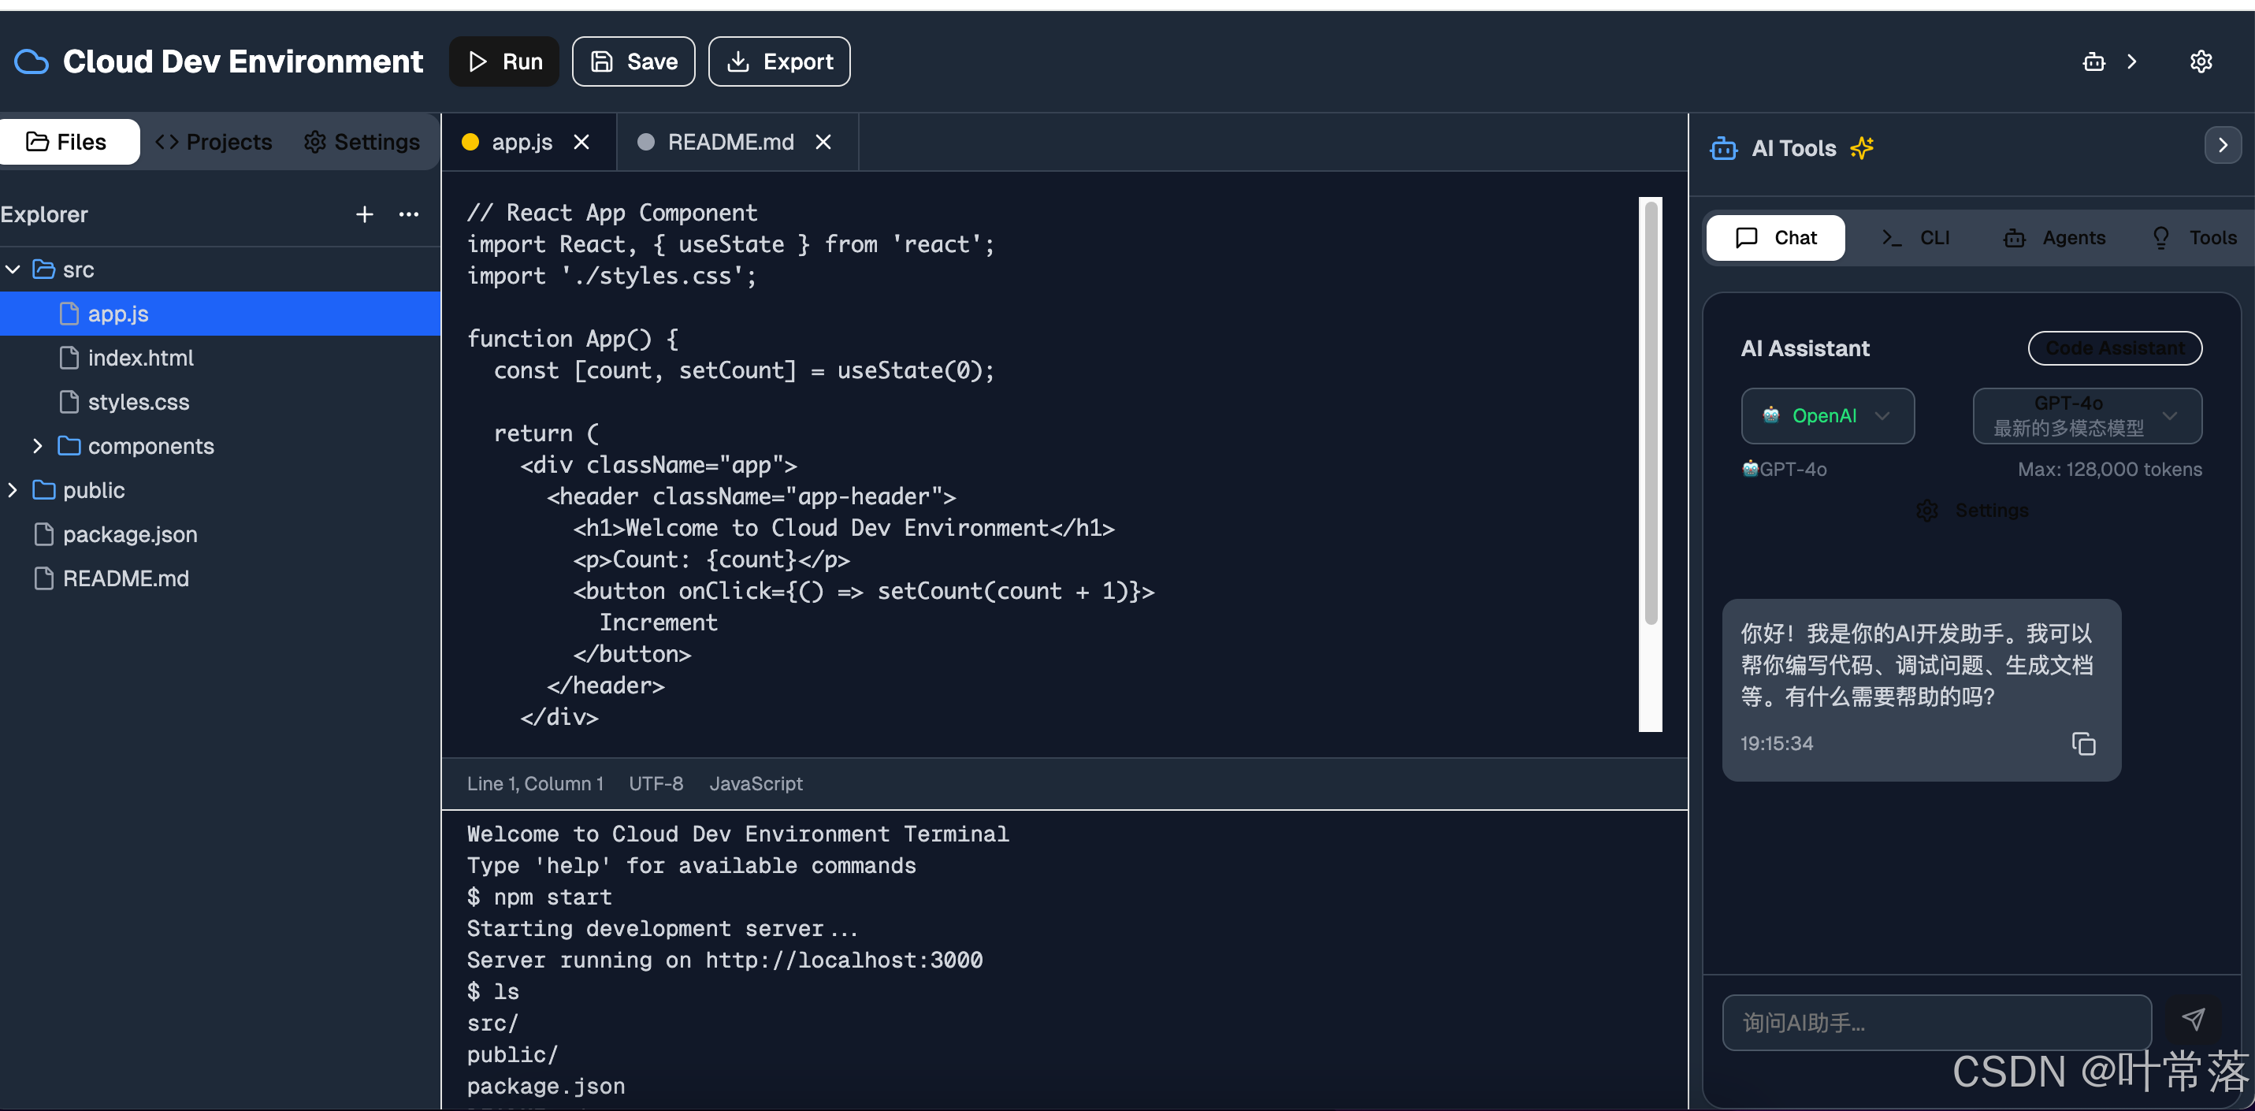Image resolution: width=2255 pixels, height=1111 pixels.
Task: Open the sidebar Settings tab
Action: [x=362, y=142]
